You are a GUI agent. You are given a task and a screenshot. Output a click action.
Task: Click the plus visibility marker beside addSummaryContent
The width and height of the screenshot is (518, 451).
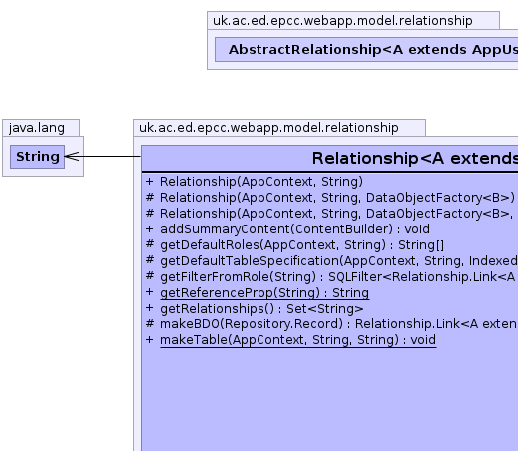tap(149, 229)
